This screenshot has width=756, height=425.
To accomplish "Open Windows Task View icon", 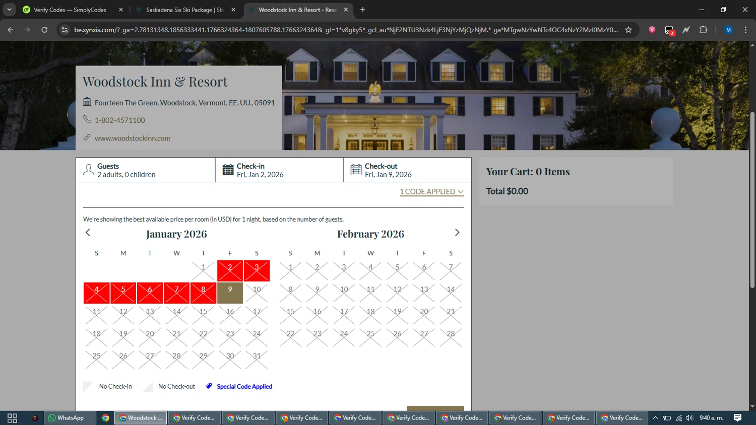I will click(12, 418).
